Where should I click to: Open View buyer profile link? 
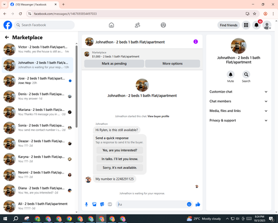pyautogui.click(x=158, y=117)
